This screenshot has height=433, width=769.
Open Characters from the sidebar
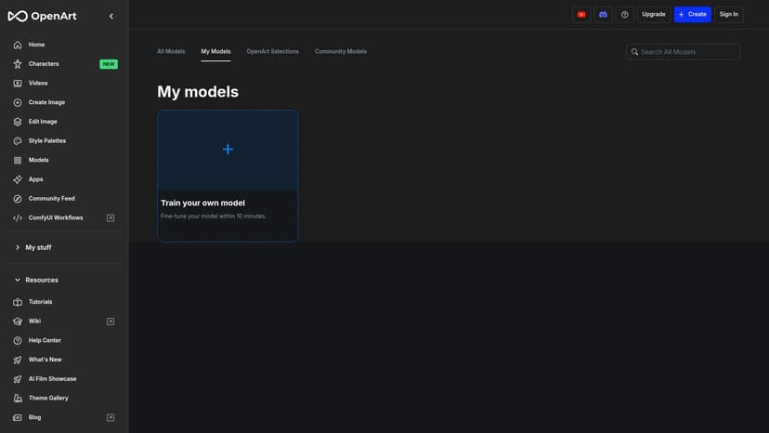click(x=44, y=64)
